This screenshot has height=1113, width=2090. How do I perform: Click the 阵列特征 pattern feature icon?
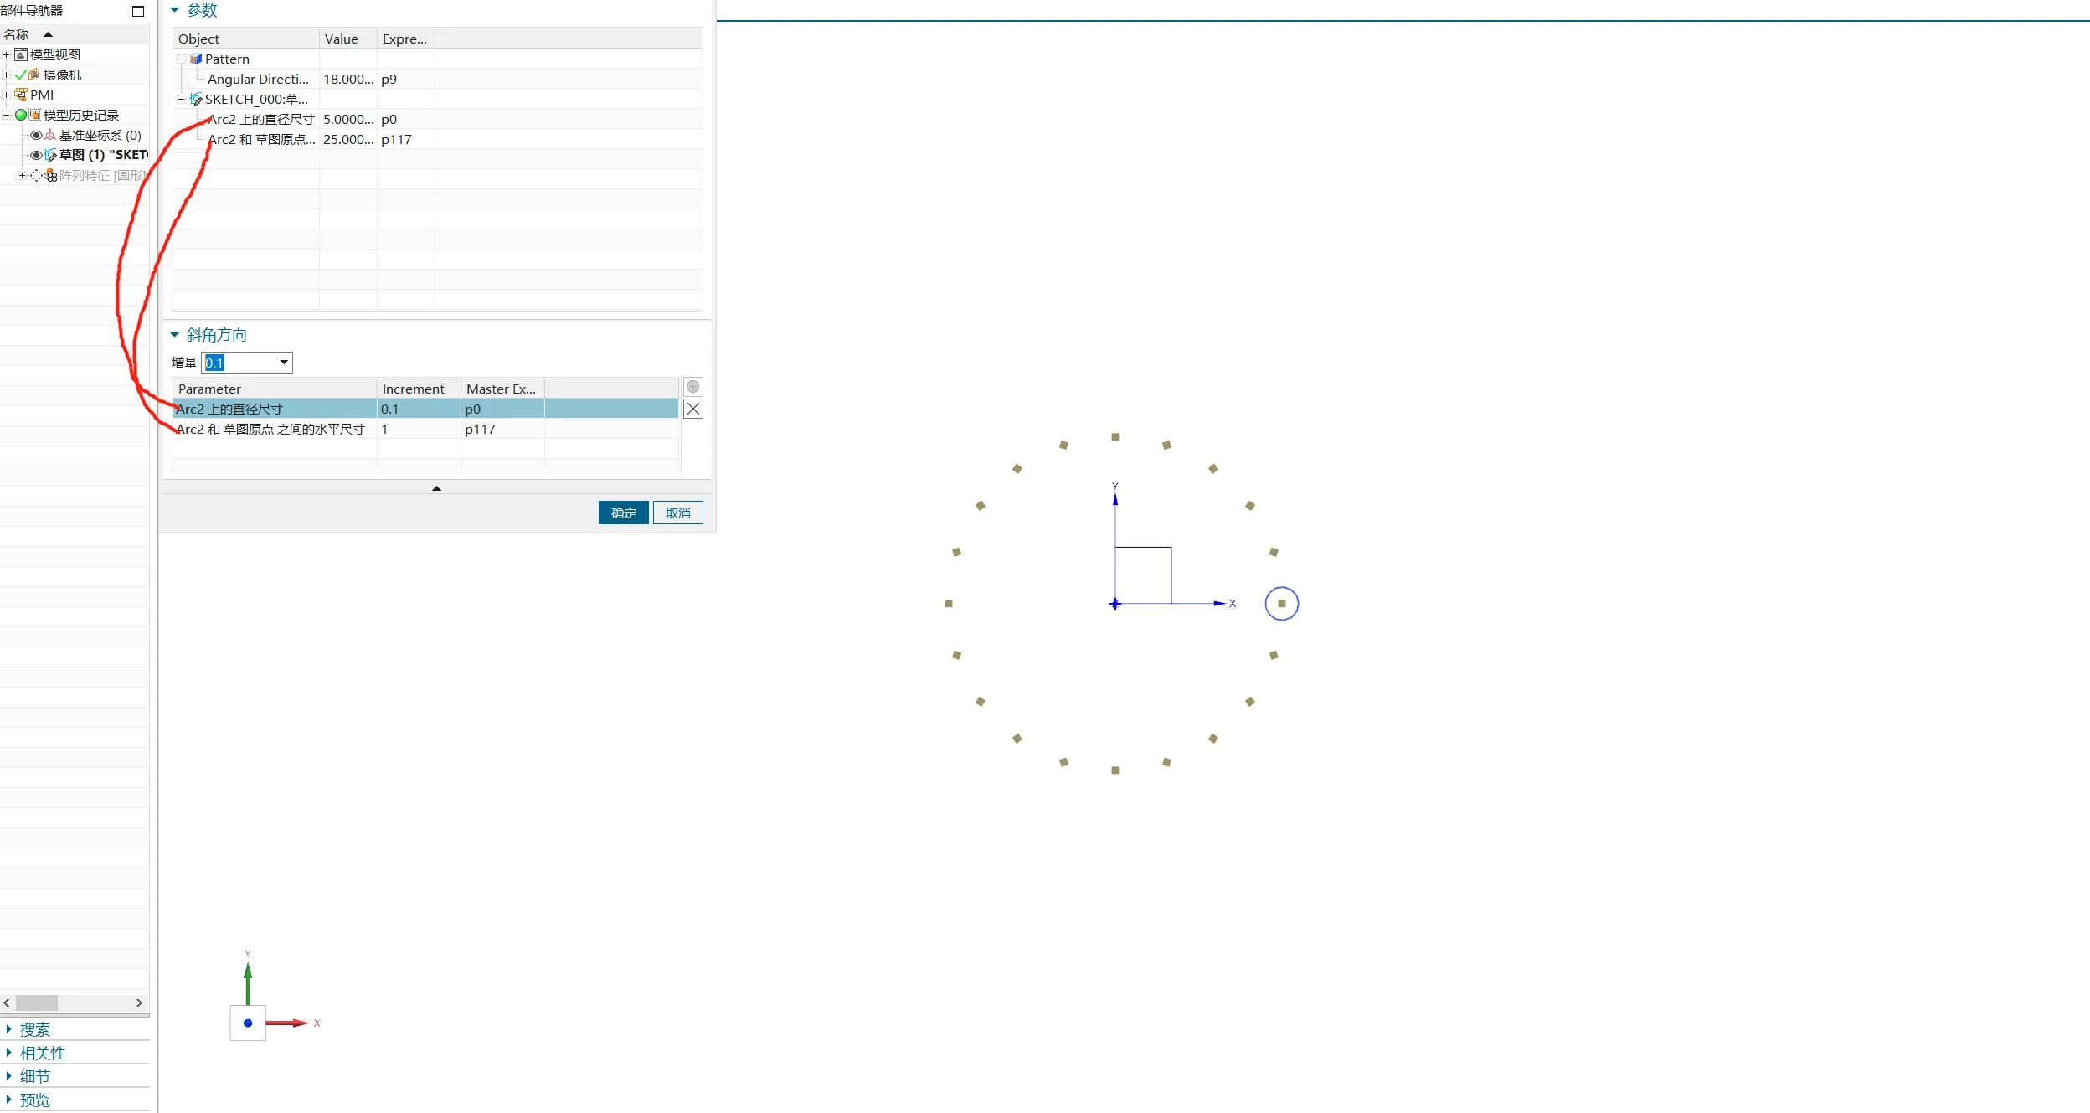[x=50, y=175]
